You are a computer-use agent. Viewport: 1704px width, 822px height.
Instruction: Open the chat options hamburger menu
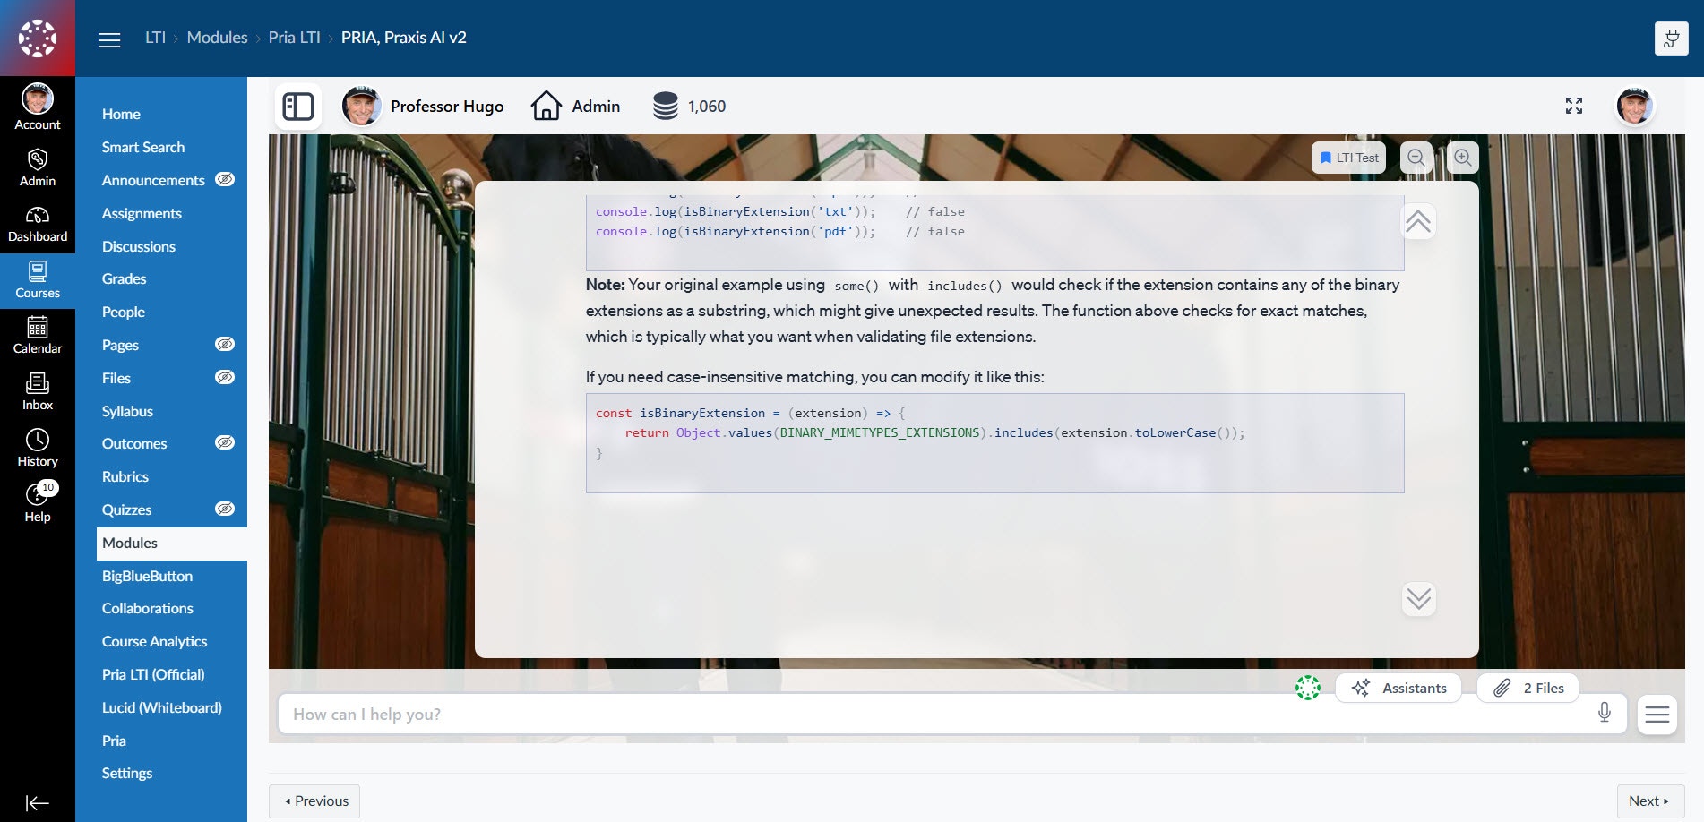click(x=1657, y=715)
